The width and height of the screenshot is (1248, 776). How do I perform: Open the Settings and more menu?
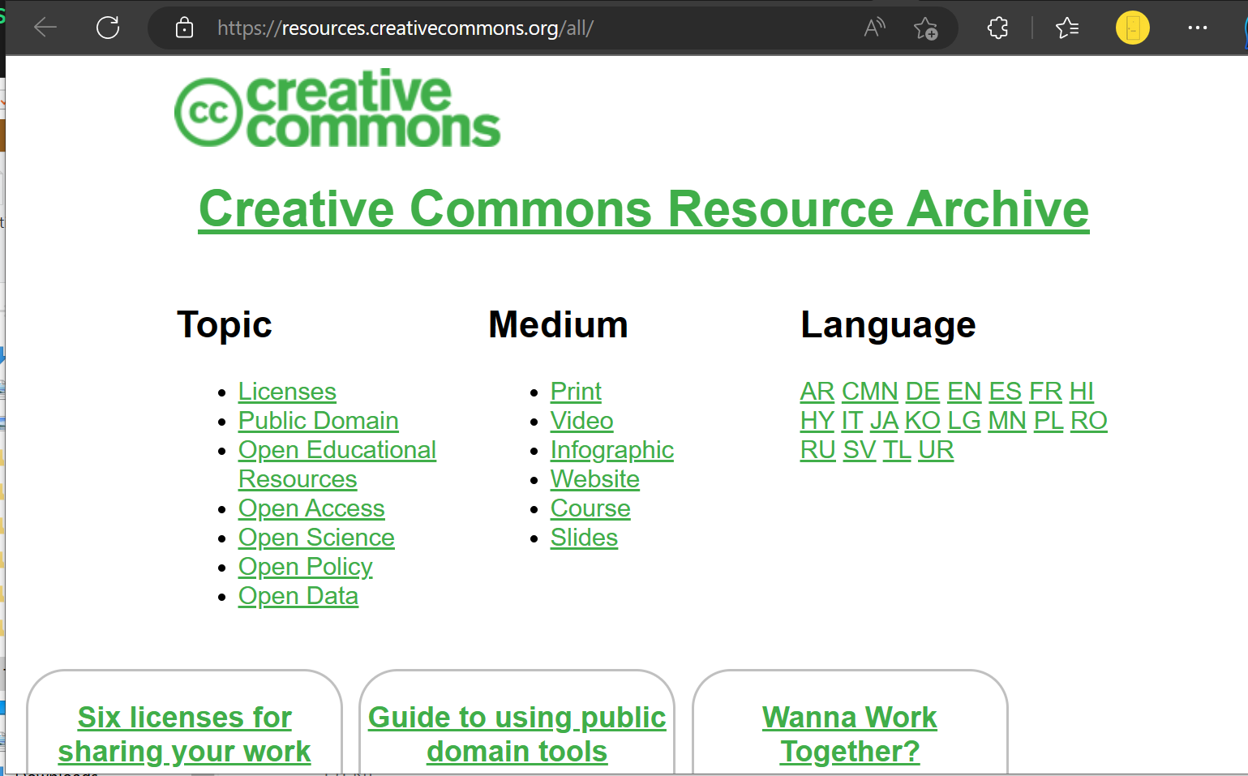click(x=1198, y=27)
